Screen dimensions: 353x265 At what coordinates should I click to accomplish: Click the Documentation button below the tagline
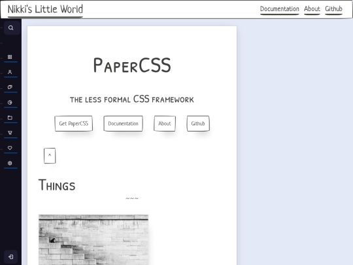tap(123, 124)
